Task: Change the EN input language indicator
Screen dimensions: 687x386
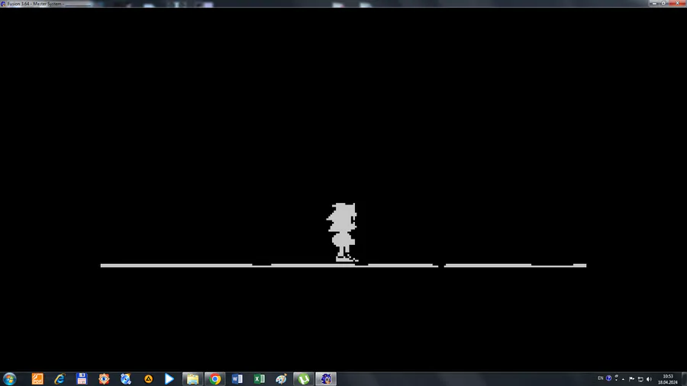Action: 600,378
